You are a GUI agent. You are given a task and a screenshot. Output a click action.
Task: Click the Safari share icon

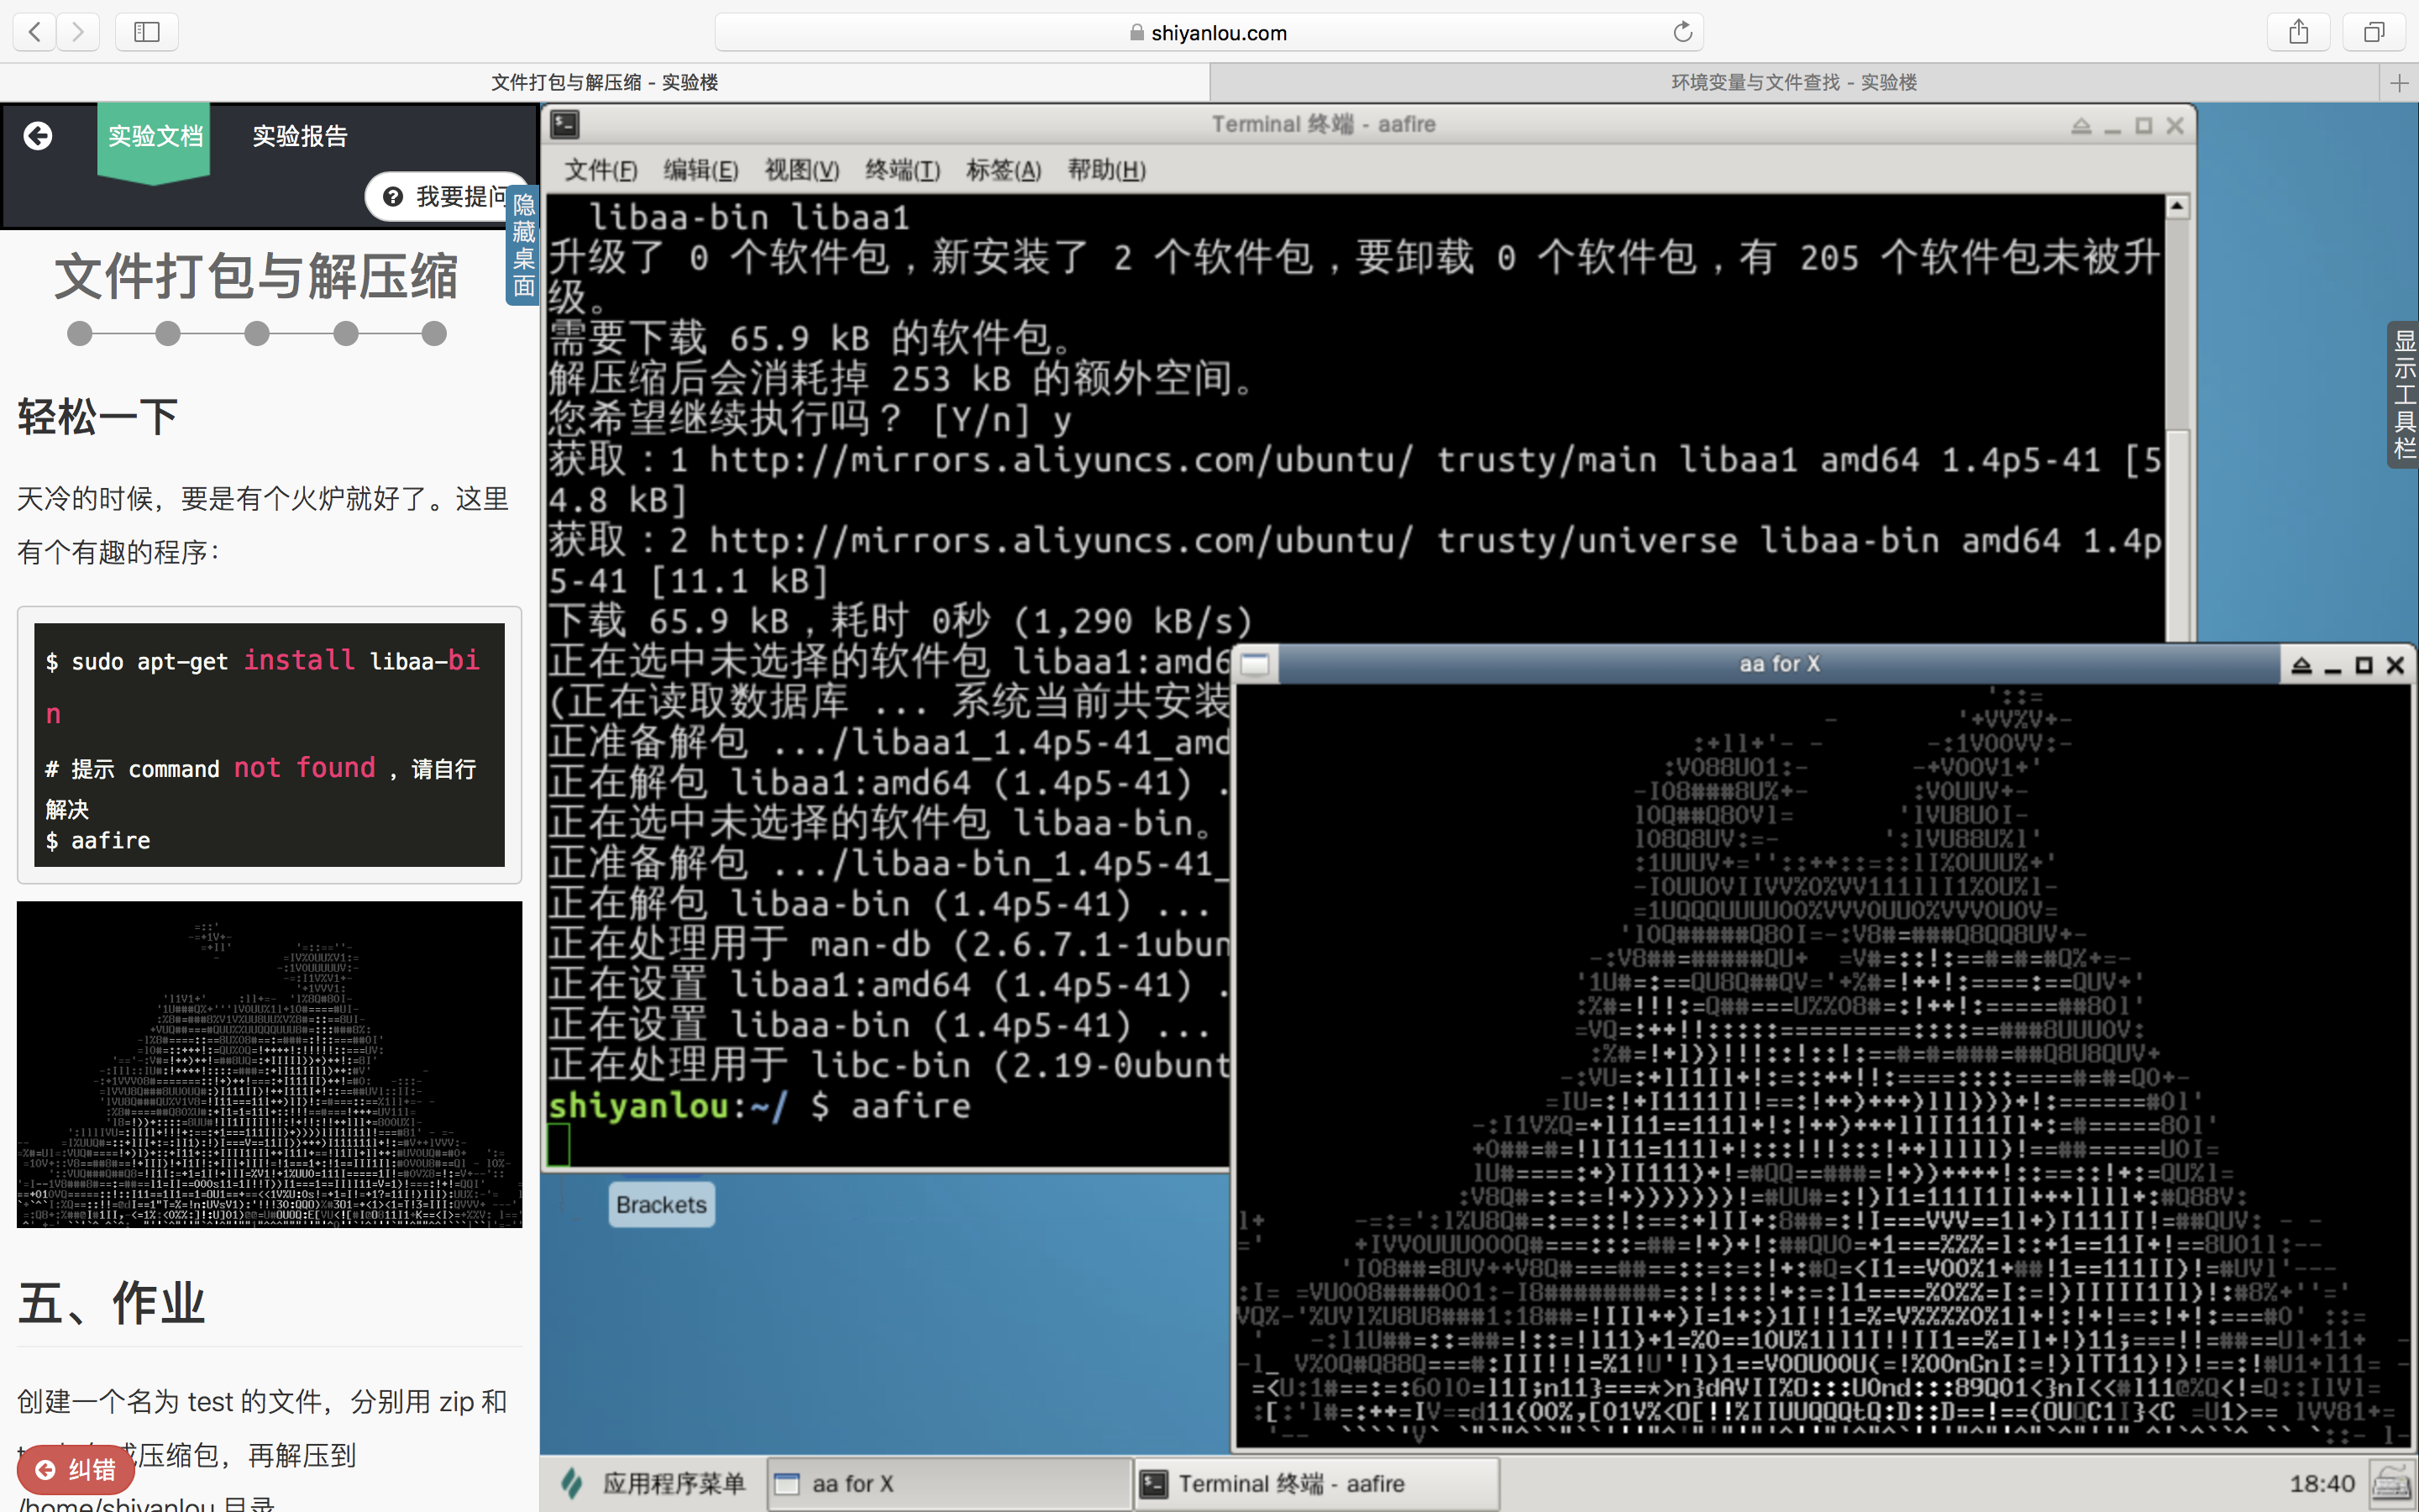tap(2298, 32)
